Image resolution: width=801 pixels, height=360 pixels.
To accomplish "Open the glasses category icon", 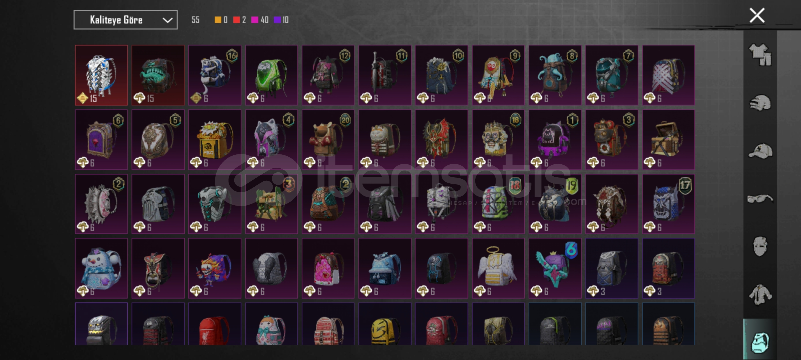I will 760,199.
